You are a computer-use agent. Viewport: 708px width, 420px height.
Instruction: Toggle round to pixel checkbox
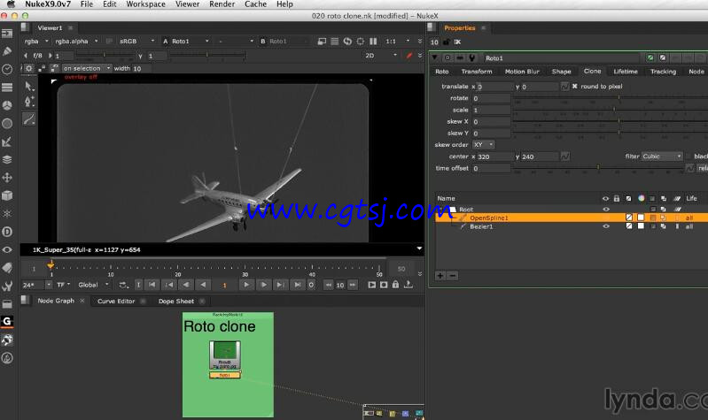[x=575, y=86]
